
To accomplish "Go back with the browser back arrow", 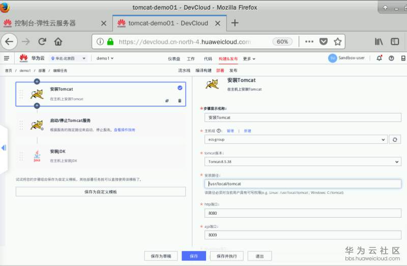I will [9, 42].
